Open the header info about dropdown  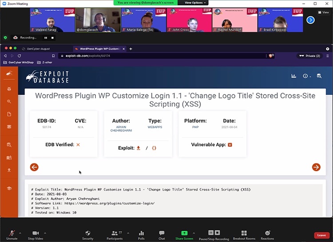[x=306, y=76]
